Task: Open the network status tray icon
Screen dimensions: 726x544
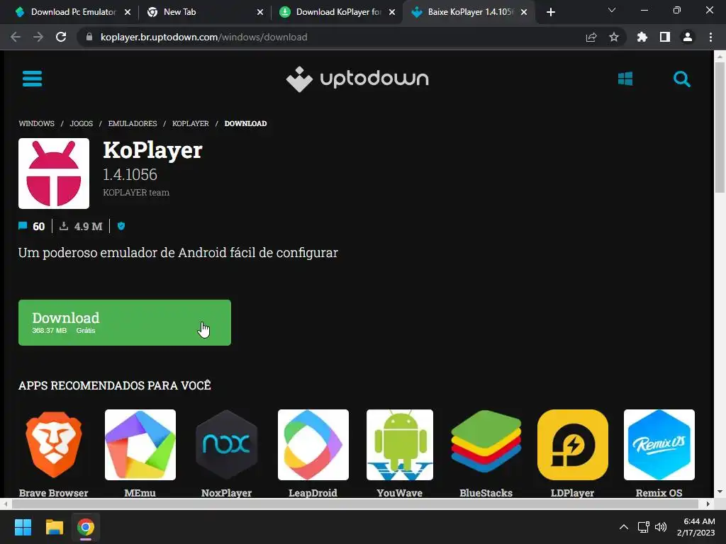Action: click(643, 527)
